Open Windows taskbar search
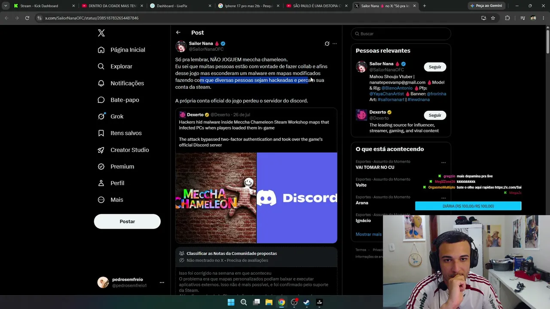550x309 pixels. (x=244, y=302)
